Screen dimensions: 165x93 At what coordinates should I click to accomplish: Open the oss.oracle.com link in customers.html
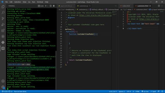click(x=149, y=19)
